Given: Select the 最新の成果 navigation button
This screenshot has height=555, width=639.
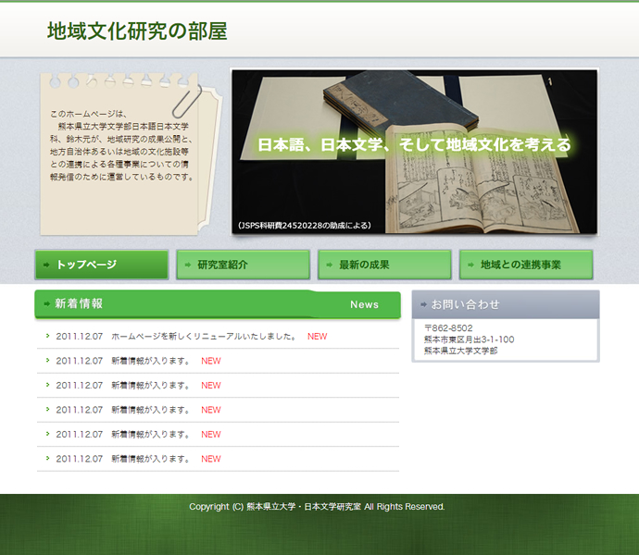Looking at the screenshot, I should (384, 265).
